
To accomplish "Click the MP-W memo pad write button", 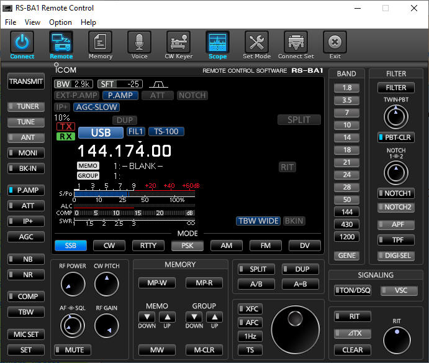I will coord(157,283).
